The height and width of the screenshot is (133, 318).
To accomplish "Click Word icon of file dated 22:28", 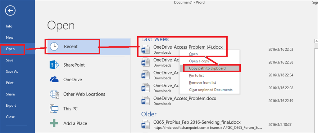I will [x=145, y=88].
